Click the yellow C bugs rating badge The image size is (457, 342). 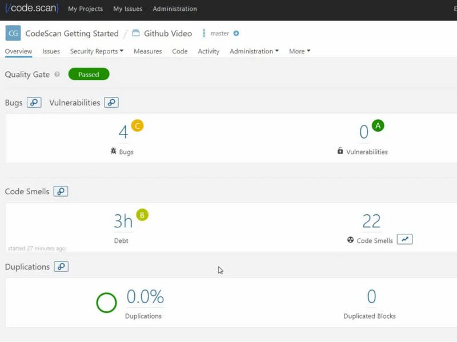coord(137,125)
